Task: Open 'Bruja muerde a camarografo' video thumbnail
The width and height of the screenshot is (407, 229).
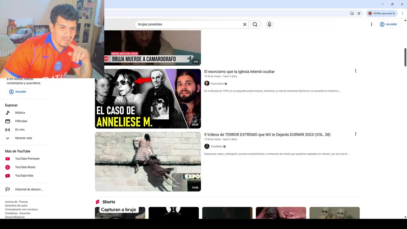Action: click(x=153, y=48)
